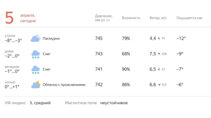Click the 'Пасмурно' condition text

[51, 38]
